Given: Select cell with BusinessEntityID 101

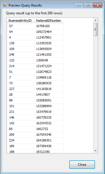Looking at the screenshot, I should point(20,106).
